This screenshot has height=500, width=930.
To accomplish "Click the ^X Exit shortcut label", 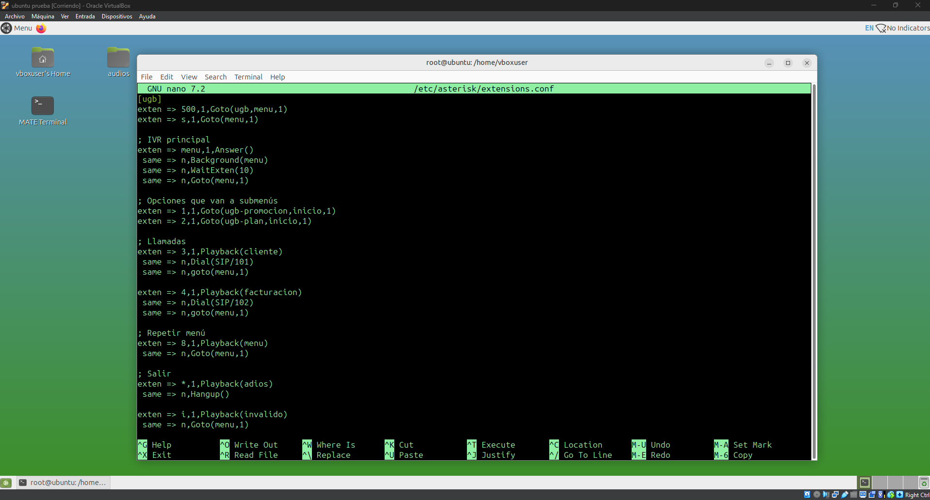I will pyautogui.click(x=155, y=455).
